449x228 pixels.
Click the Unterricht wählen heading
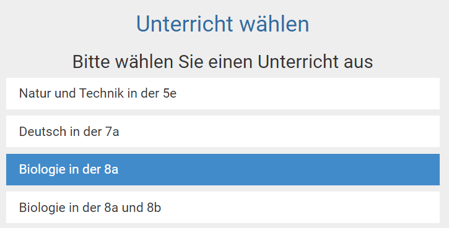coord(223,24)
